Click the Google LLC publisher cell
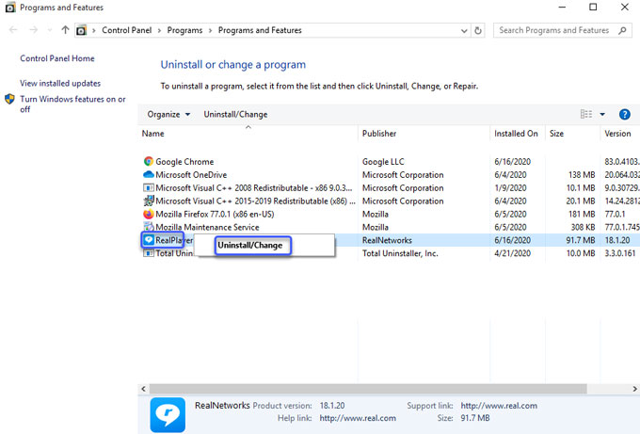The height and width of the screenshot is (434, 640). coord(383,162)
